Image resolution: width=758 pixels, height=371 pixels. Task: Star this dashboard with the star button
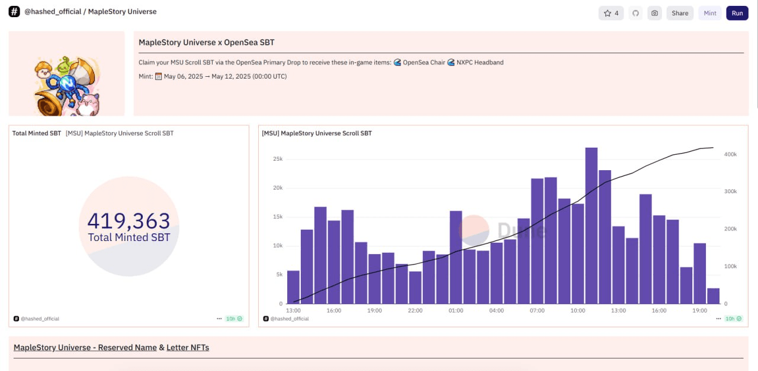point(611,13)
